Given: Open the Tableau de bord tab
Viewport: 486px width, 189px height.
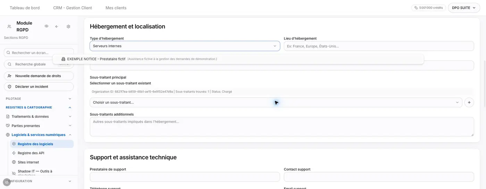Looking at the screenshot, I should point(25,8).
